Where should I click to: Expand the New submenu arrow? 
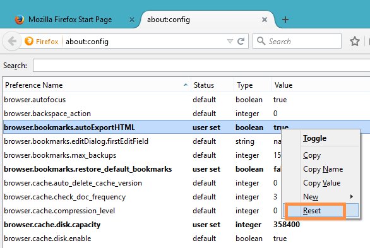click(352, 196)
